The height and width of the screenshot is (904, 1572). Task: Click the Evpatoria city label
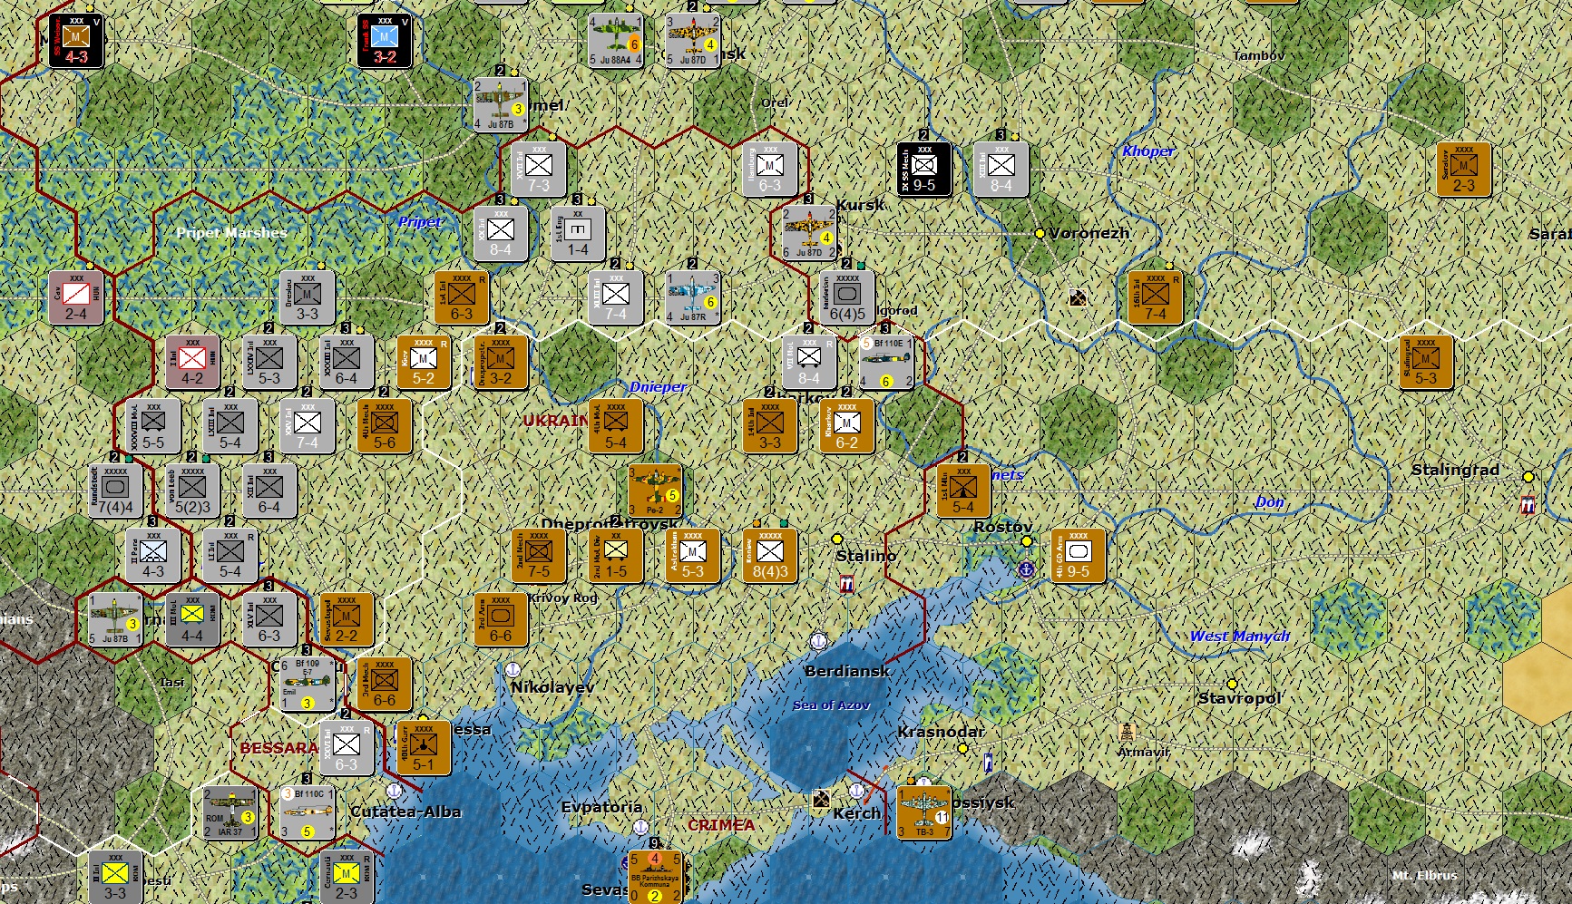[601, 807]
